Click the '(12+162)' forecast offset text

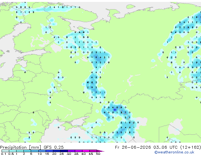click(191, 147)
